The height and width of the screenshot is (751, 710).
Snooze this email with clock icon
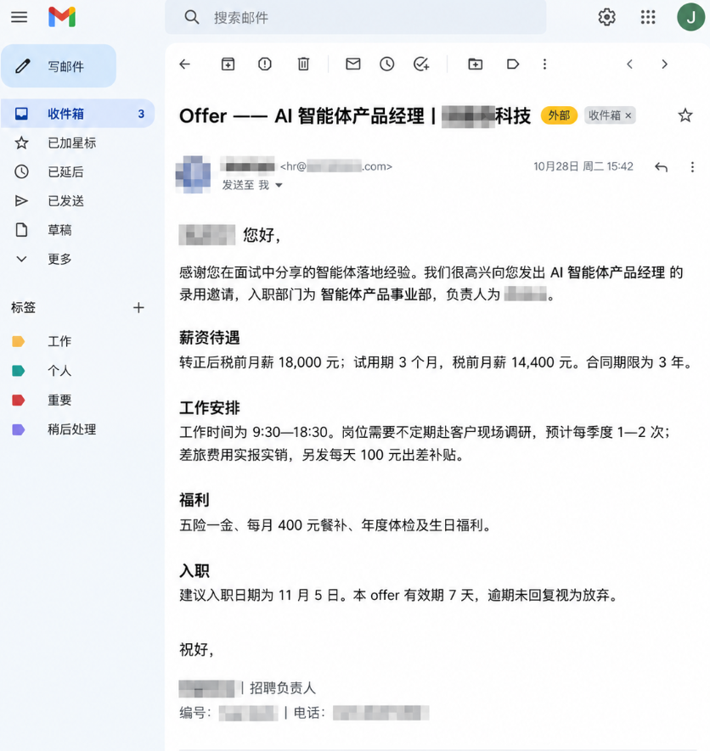click(x=387, y=64)
